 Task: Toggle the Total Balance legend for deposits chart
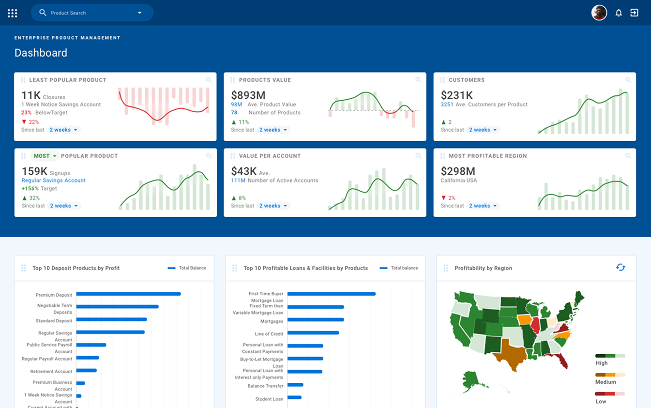pyautogui.click(x=187, y=268)
